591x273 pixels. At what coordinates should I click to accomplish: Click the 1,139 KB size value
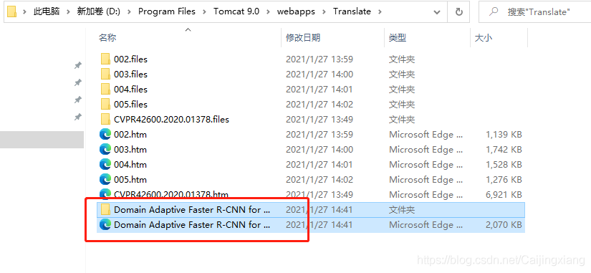504,135
